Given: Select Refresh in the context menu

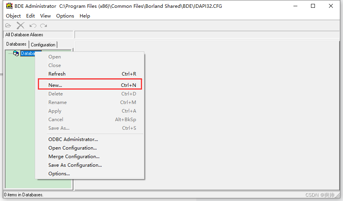Looking at the screenshot, I should tap(90, 74).
